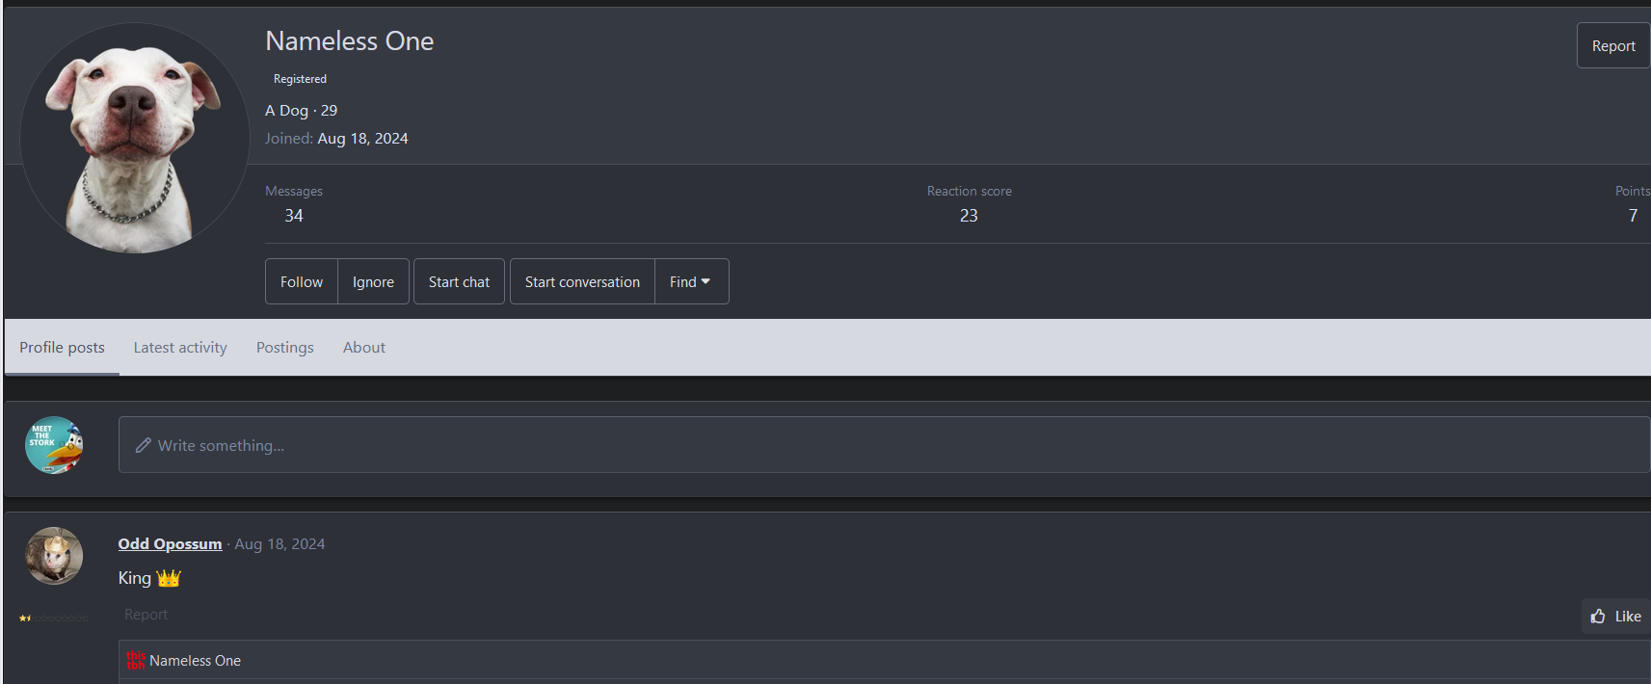Report this profile using the top Report button
The width and height of the screenshot is (1651, 684).
click(x=1612, y=46)
